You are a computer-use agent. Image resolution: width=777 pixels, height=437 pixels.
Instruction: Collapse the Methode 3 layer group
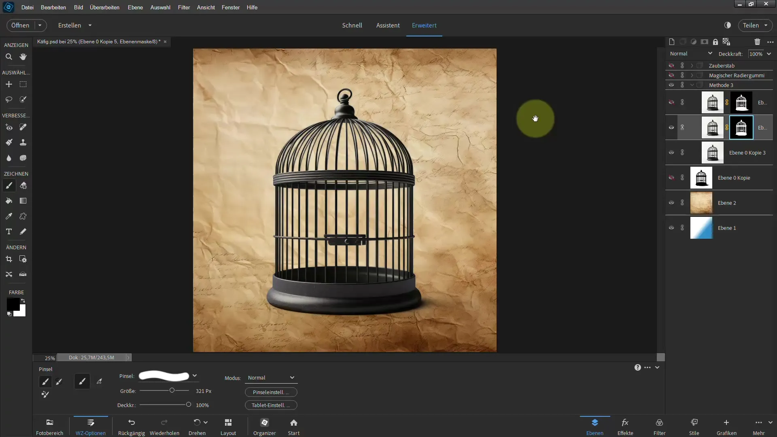(692, 85)
